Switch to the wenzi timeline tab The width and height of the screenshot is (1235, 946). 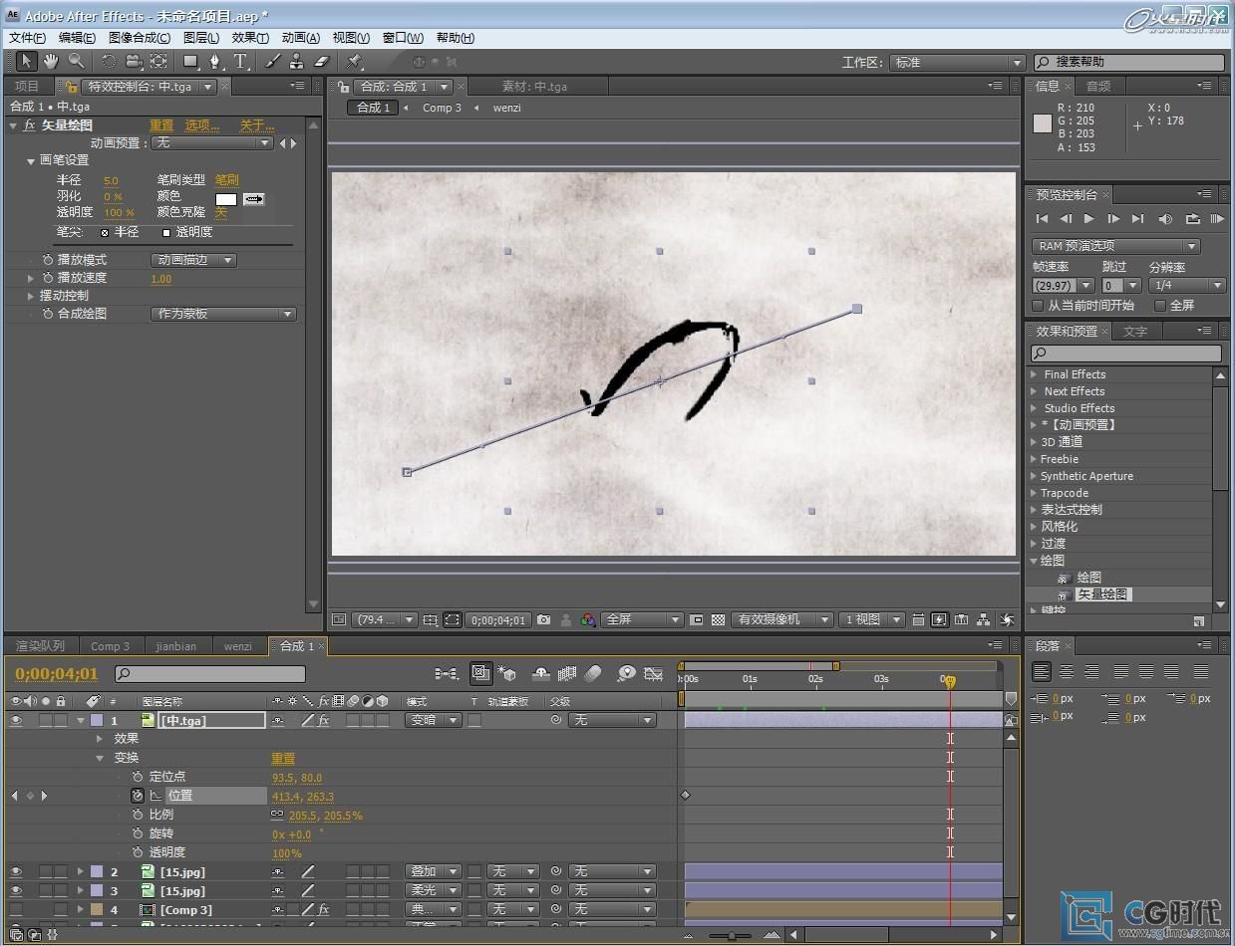[237, 646]
